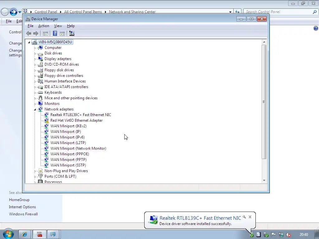Screen dimensions: 319x239
Task: Open Help via blue question mark toolbar icon
Action: click(55, 34)
